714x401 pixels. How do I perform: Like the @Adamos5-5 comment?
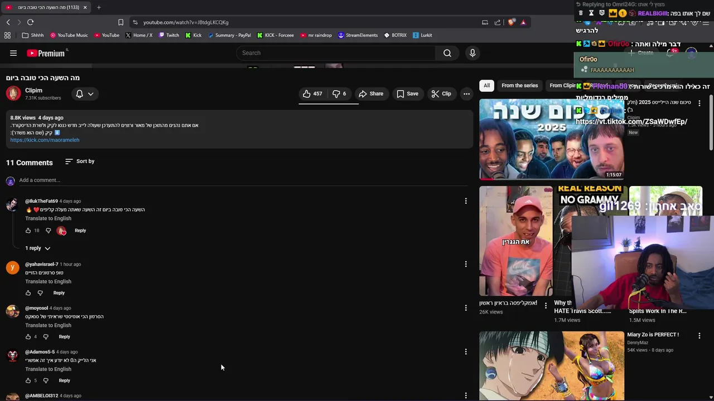pyautogui.click(x=28, y=380)
